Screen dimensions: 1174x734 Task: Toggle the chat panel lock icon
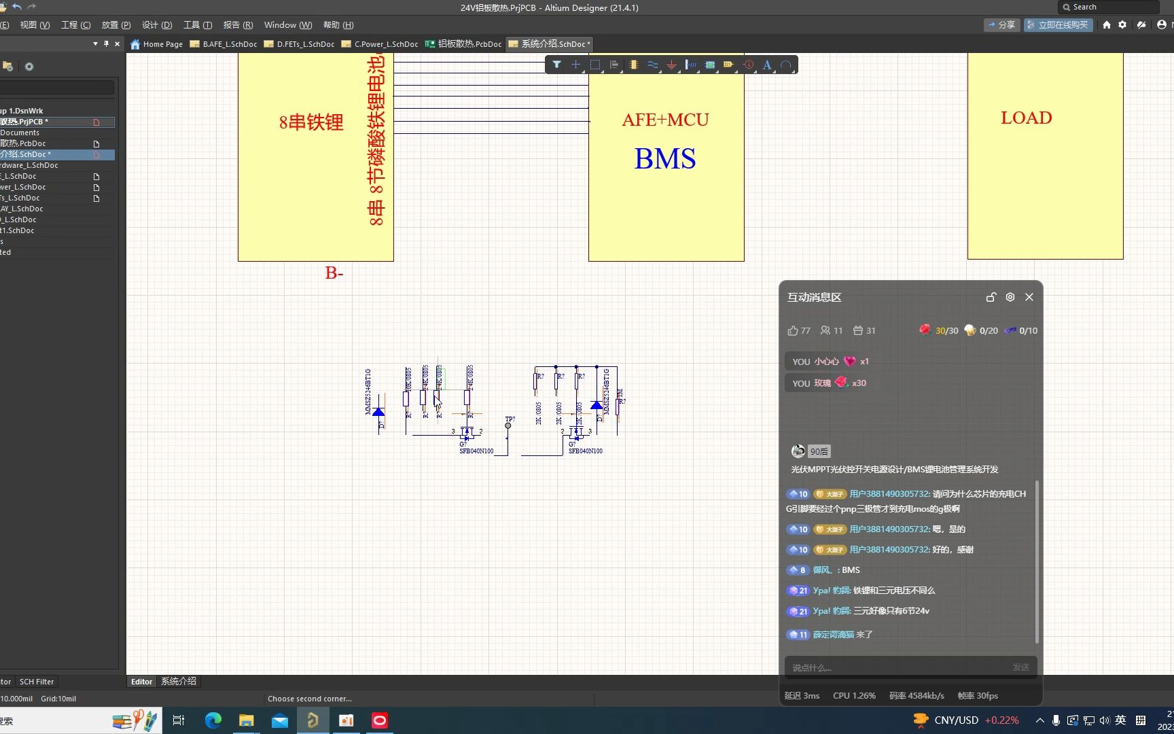coord(991,297)
